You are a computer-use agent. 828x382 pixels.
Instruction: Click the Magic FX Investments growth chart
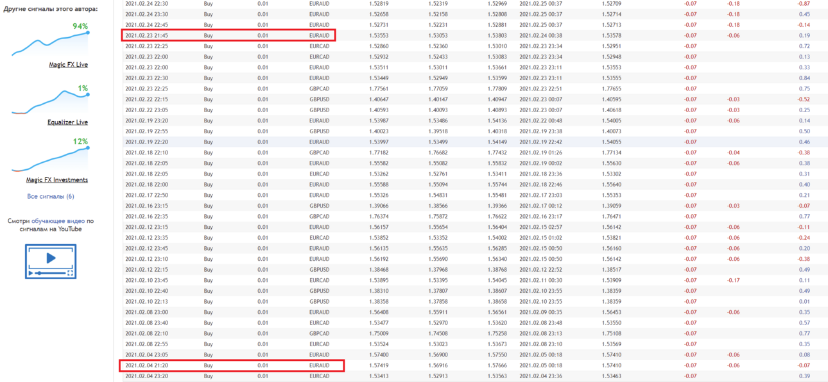tap(50, 159)
